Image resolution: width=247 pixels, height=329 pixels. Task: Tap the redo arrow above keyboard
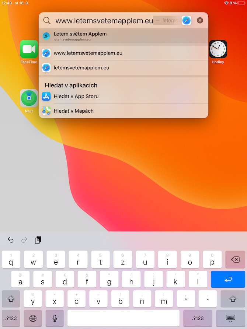(x=24, y=240)
